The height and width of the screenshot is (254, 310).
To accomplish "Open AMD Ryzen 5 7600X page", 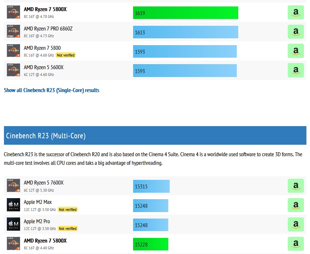I will point(44,183).
